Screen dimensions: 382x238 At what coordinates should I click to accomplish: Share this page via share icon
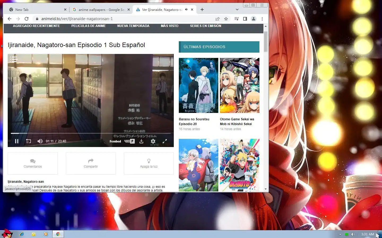click(x=218, y=19)
